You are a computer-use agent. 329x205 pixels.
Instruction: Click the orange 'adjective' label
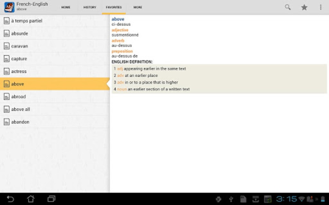pos(120,30)
